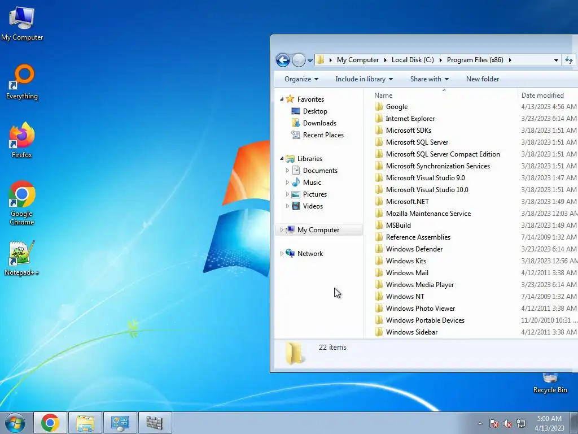Viewport: 578px width, 434px height.
Task: Expand the Network tree node
Action: [282, 254]
